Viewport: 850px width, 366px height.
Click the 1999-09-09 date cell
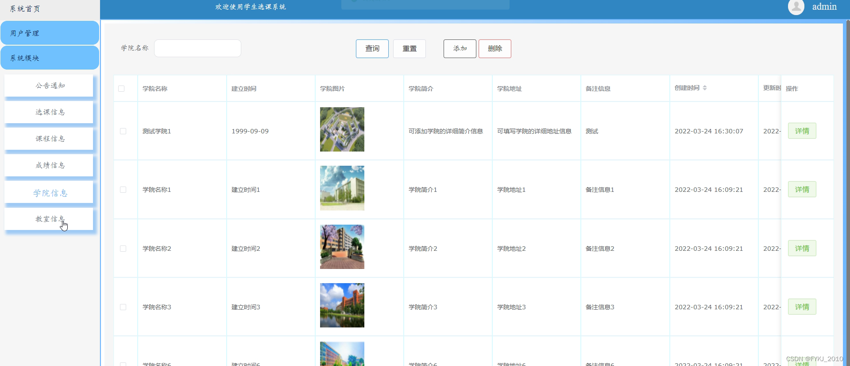click(x=250, y=131)
